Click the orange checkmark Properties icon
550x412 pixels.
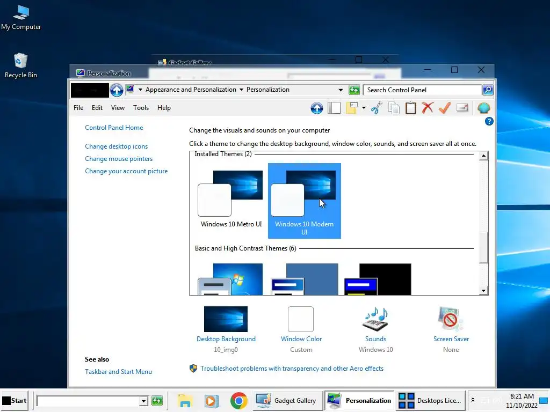coord(444,108)
